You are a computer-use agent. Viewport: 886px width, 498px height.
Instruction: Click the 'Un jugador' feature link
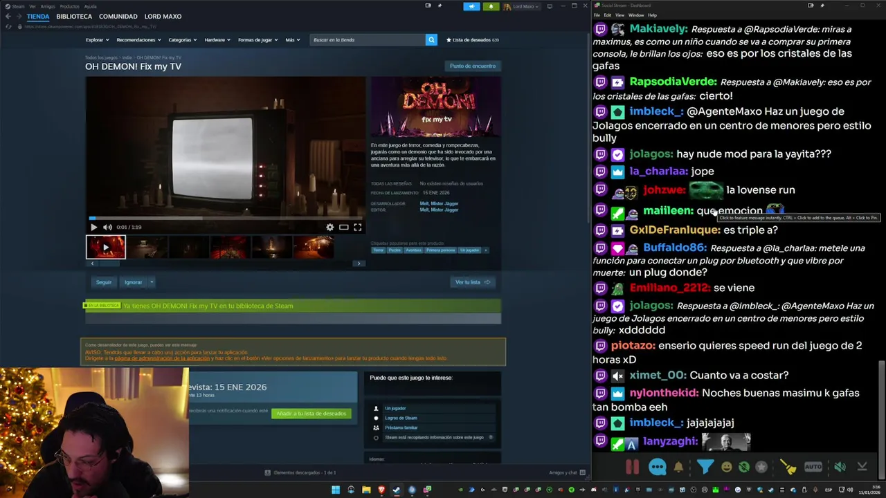[x=395, y=408]
